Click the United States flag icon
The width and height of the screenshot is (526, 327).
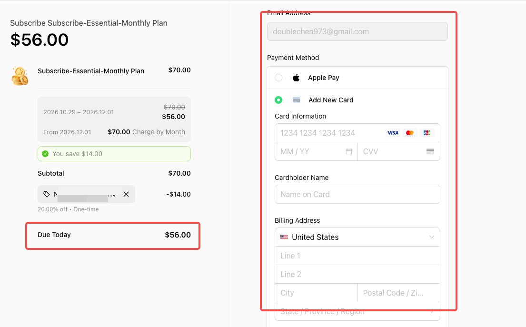[284, 237]
